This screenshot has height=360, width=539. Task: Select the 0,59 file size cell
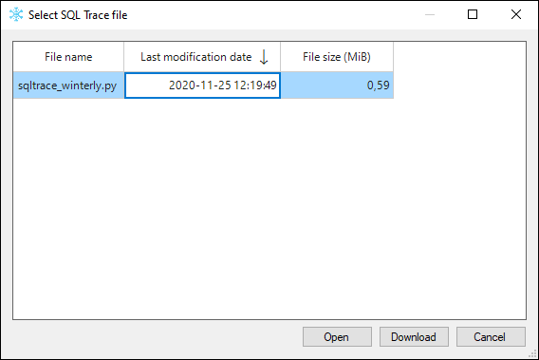coord(337,85)
